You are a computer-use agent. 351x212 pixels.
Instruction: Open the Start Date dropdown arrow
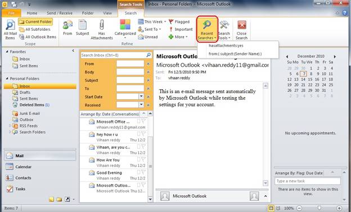point(141,96)
